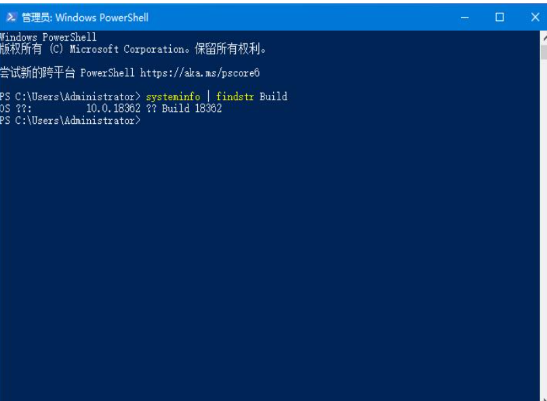Click the https://aka.ms/pscore6 link text
Image resolution: width=547 pixels, height=401 pixels.
point(200,72)
